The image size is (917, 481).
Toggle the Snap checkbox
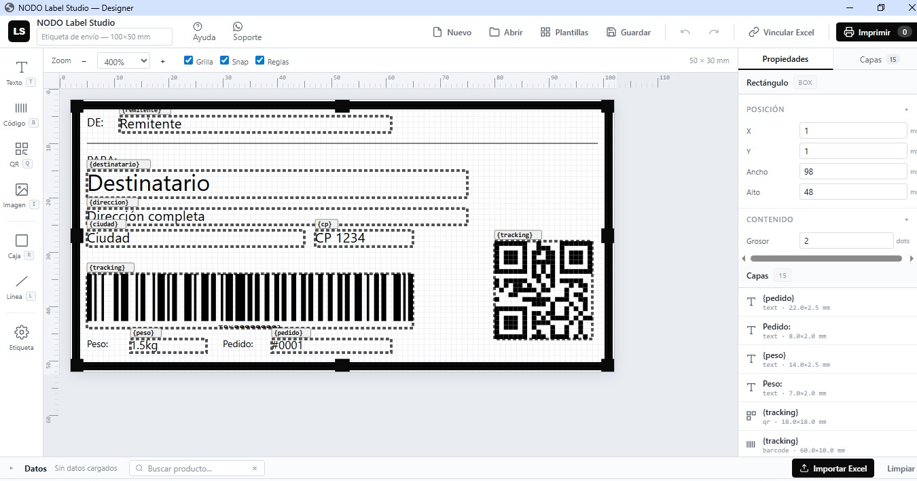click(225, 60)
